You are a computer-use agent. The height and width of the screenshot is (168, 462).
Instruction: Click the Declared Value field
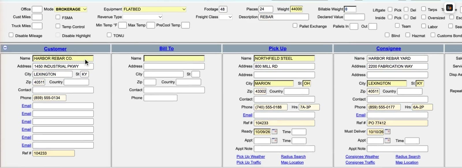pyautogui.click(x=354, y=17)
